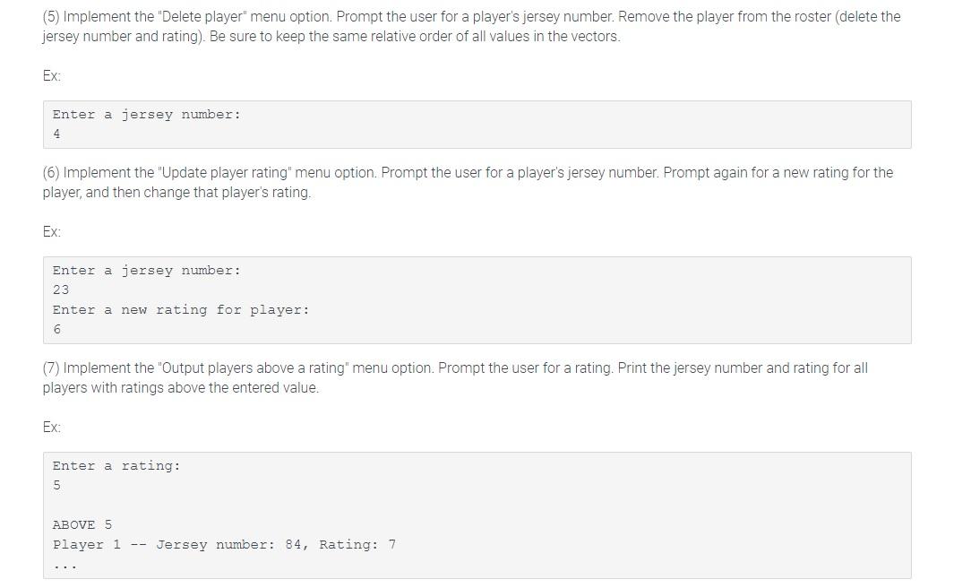Image resolution: width=954 pixels, height=588 pixels.
Task: Click the new rating value "6"
Action: tap(56, 329)
